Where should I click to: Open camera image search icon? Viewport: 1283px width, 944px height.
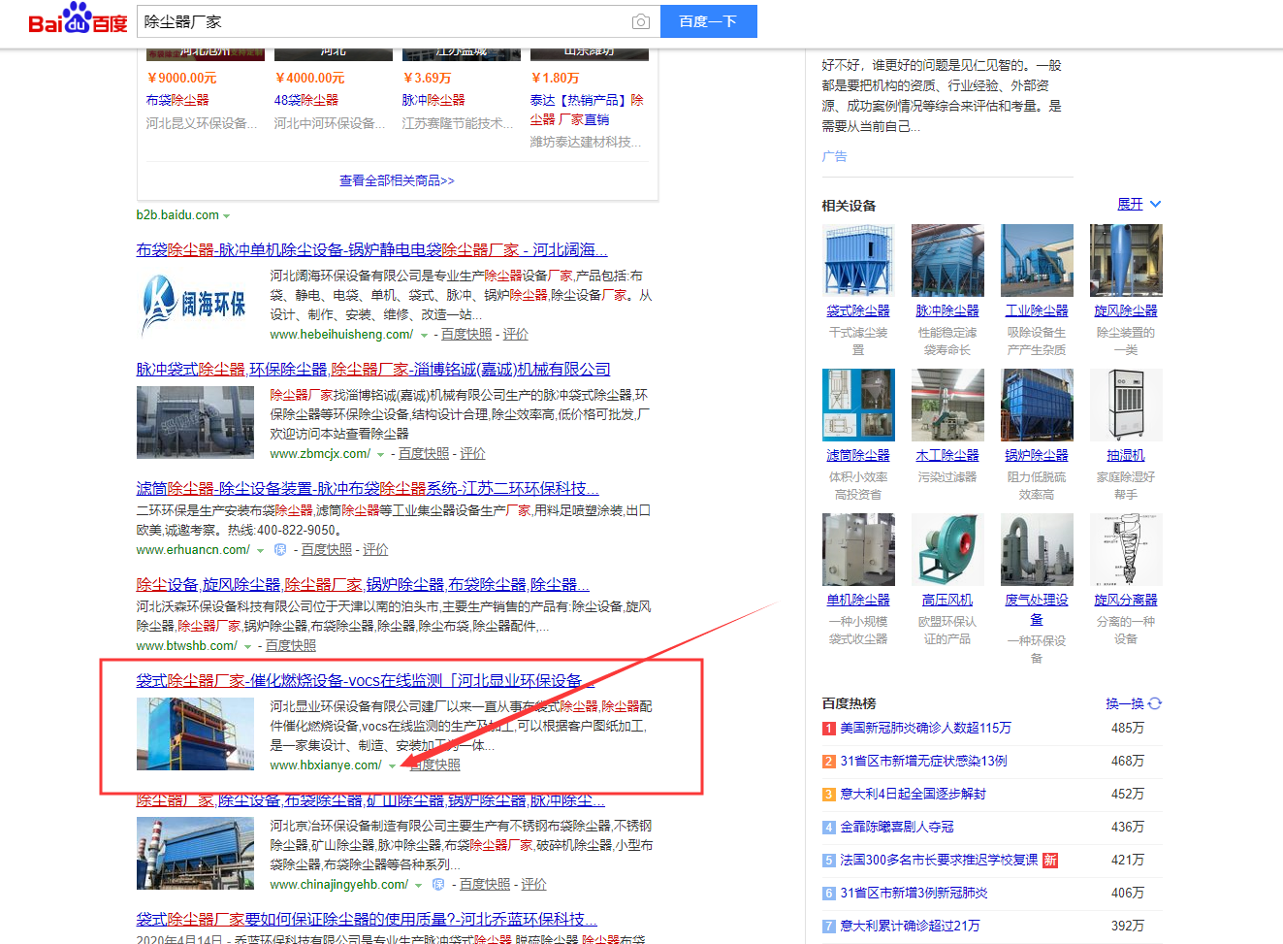pyautogui.click(x=641, y=21)
